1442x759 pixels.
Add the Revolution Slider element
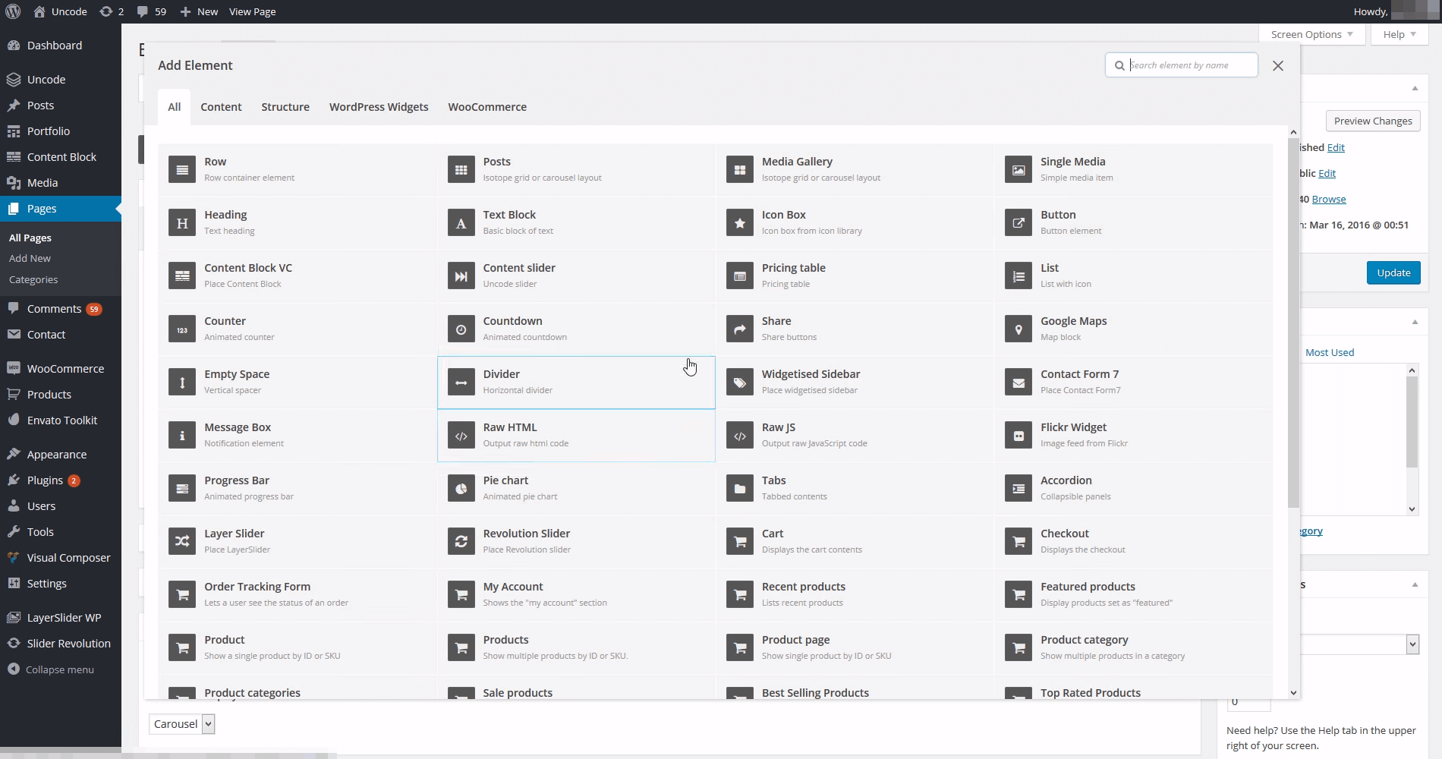point(576,542)
